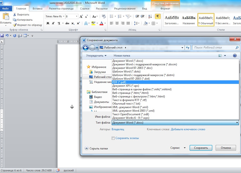Click the Clear Formatting icon
Screen dimensions: 241x173
coord(104,16)
